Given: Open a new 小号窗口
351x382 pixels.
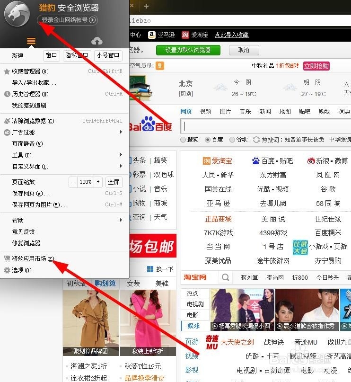Looking at the screenshot, I should pos(108,55).
